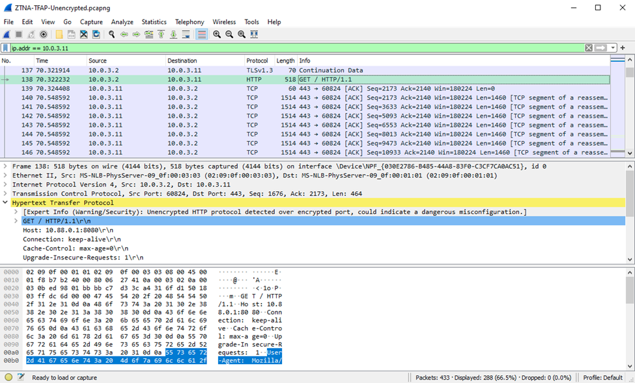Viewport: 635px width, 383px height.
Task: Click the Profile: Default status label
Action: point(602,377)
